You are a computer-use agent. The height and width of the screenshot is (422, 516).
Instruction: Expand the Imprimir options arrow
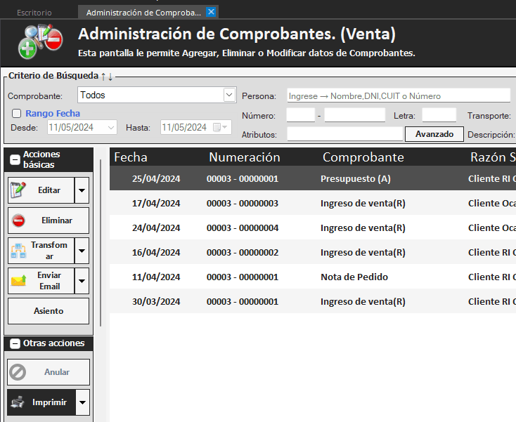83,402
